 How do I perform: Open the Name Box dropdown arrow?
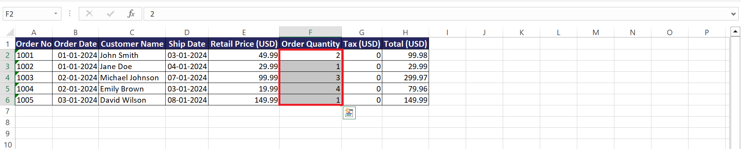click(x=56, y=14)
